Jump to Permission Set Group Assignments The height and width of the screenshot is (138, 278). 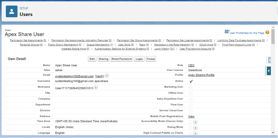tap(139, 40)
